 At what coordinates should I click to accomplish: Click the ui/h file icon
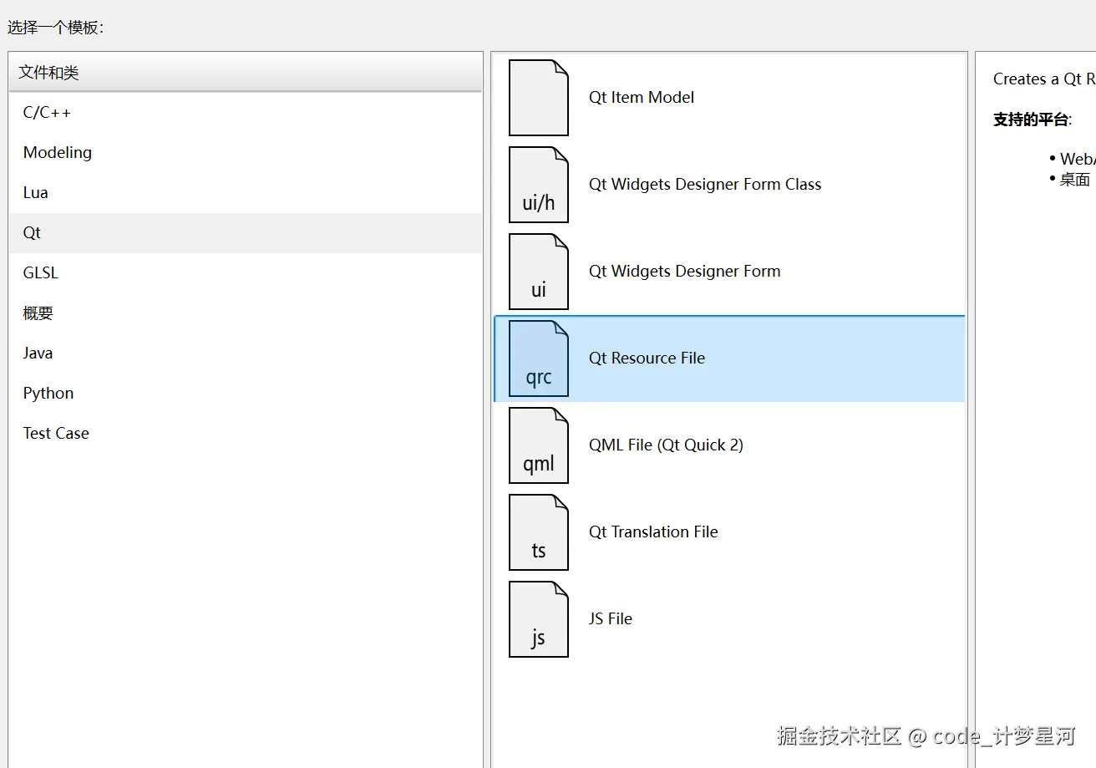[539, 185]
